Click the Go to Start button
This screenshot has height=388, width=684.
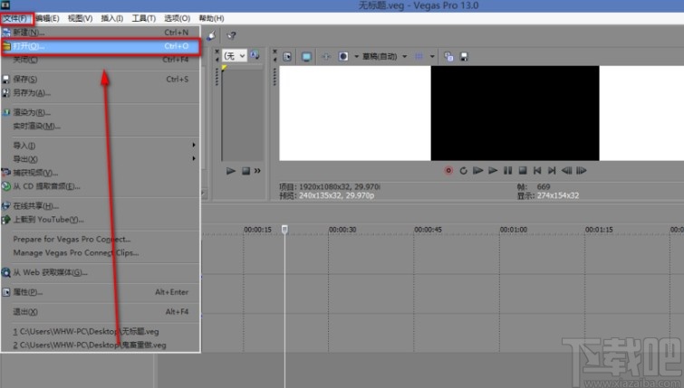pos(537,171)
